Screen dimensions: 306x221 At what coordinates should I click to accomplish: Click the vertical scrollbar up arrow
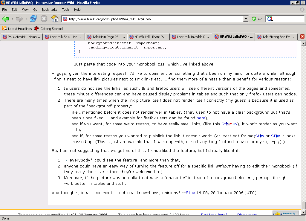pos(304,44)
